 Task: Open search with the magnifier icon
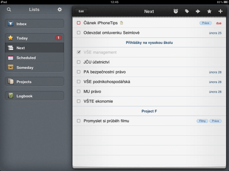(9, 10)
